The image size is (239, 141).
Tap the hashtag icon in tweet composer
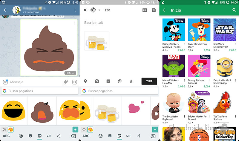pos(131,81)
